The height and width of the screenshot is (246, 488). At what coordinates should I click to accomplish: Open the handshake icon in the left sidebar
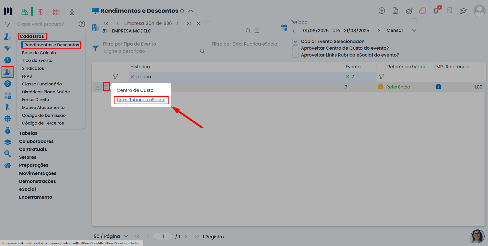click(8, 48)
